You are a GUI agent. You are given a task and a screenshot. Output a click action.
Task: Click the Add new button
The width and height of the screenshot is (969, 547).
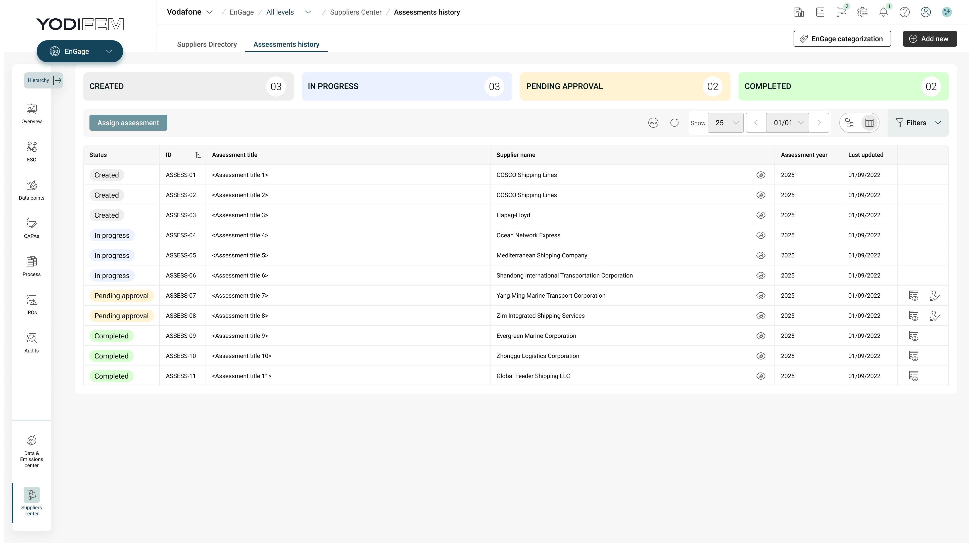click(x=930, y=39)
